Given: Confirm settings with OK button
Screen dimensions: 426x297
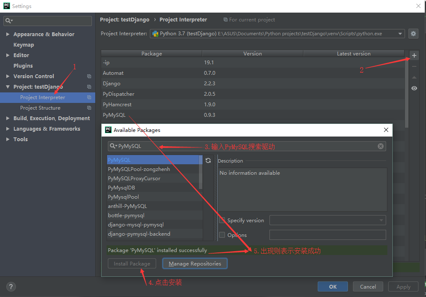Looking at the screenshot, I should click(333, 286).
